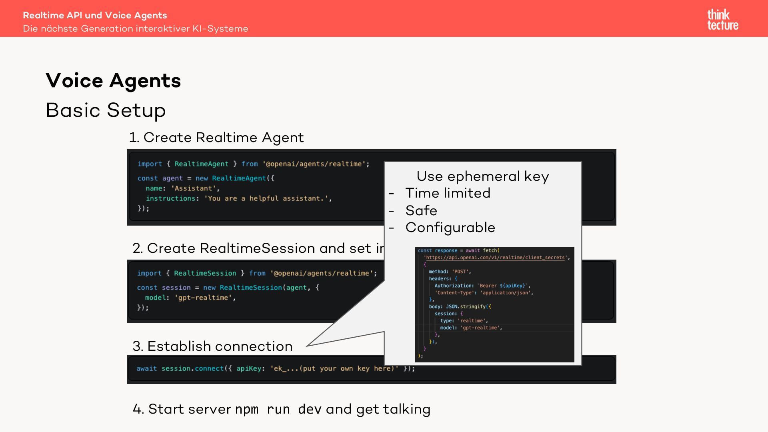
Task: Click the 'Basic Setup' subtitle
Action: [106, 110]
